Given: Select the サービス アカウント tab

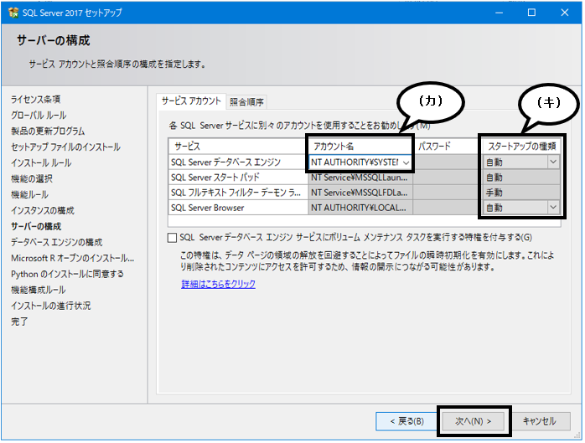Looking at the screenshot, I should tap(191, 101).
